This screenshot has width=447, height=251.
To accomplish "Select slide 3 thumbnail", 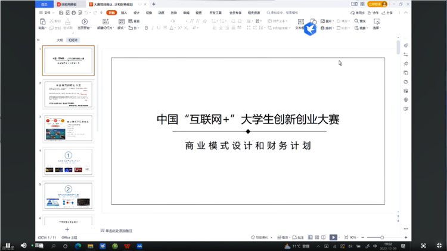I will [x=69, y=128].
